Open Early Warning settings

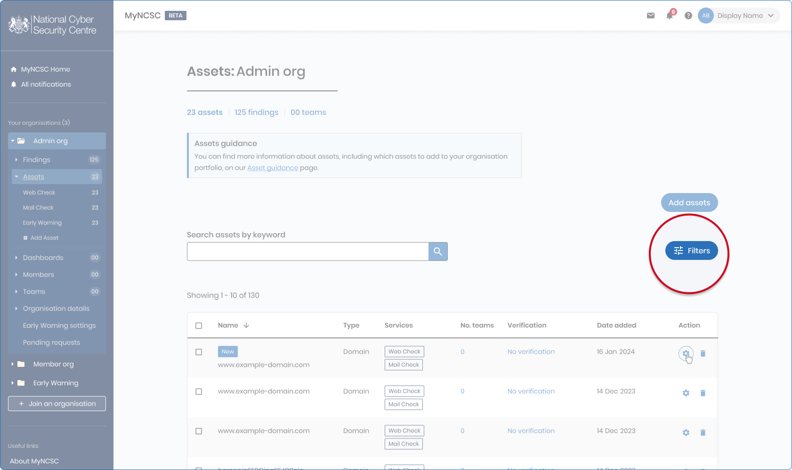59,325
